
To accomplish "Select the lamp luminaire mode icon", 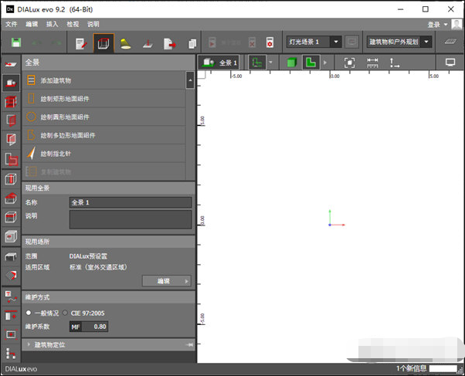I will pos(124,42).
